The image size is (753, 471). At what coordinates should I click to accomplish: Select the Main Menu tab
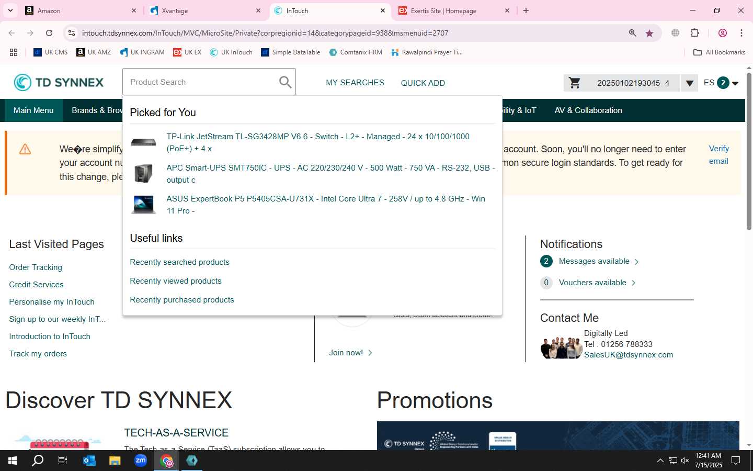coord(33,110)
